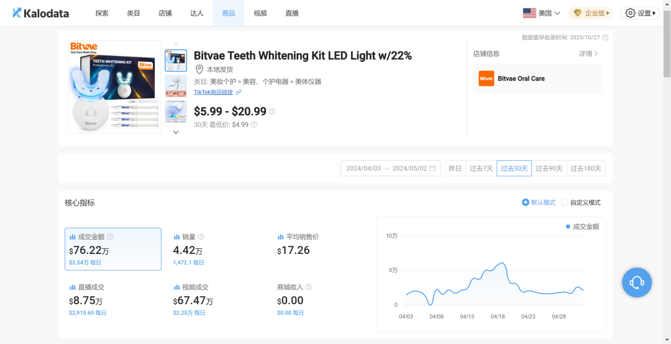The width and height of the screenshot is (671, 344).
Task: Click help icon next to 商城收入
Action: (309, 287)
